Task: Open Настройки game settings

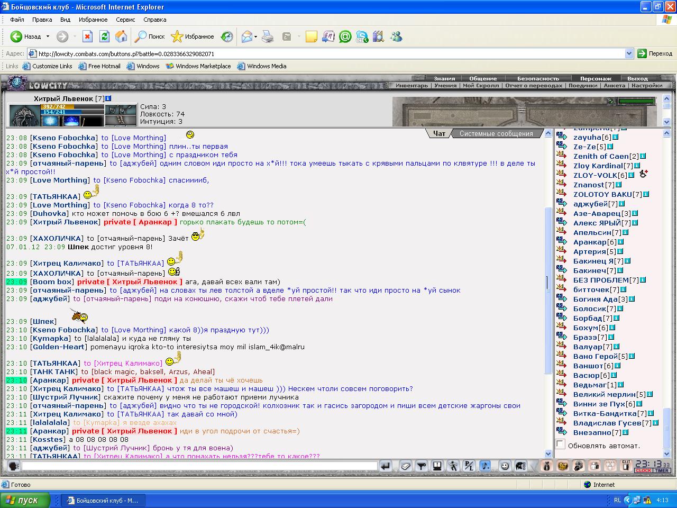Action: 647,85
